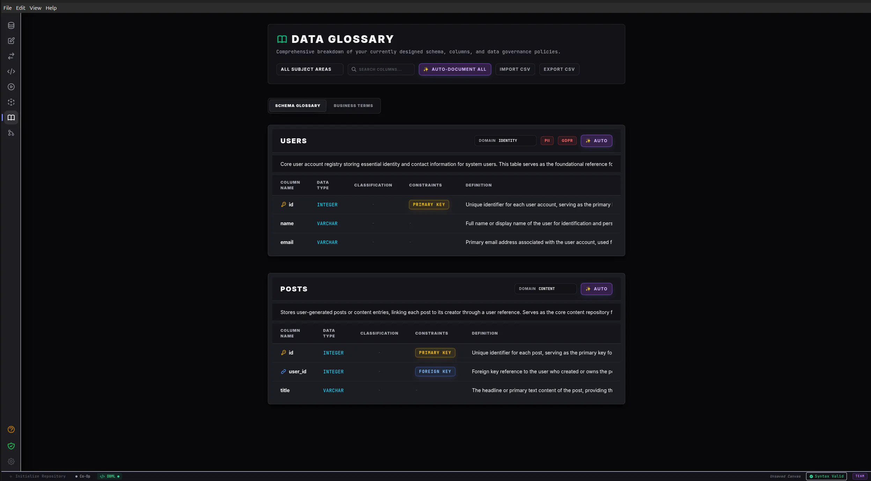Image resolution: width=871 pixels, height=481 pixels.
Task: Open the All Subject Areas dropdown
Action: [x=310, y=69]
